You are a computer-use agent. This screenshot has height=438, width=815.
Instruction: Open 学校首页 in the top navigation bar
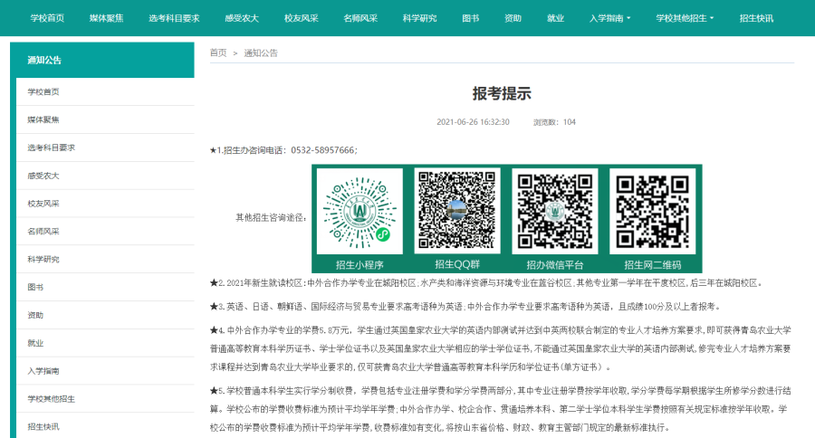[x=47, y=17]
